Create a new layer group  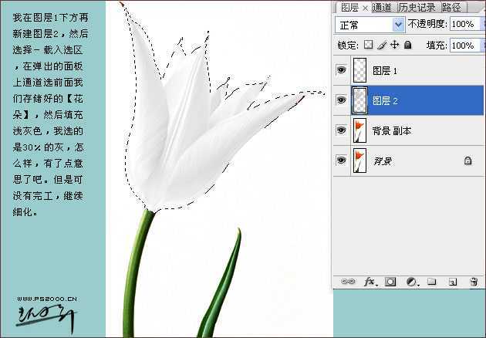432,282
